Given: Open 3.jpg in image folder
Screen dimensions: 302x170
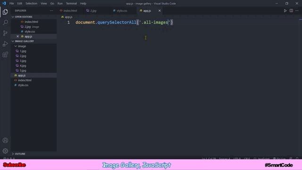Looking at the screenshot, I should (23, 61).
